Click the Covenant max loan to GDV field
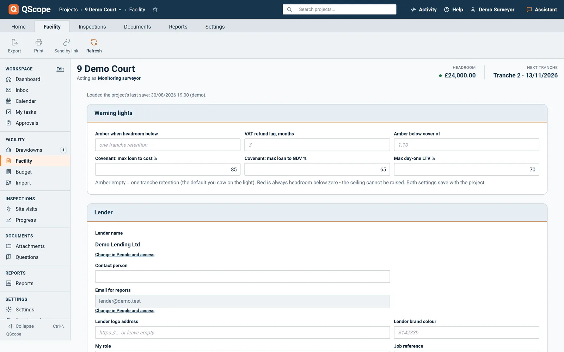 coord(317,169)
